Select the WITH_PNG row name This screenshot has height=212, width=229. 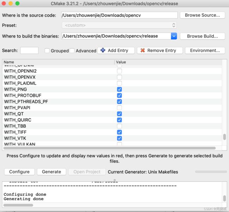click(16, 90)
